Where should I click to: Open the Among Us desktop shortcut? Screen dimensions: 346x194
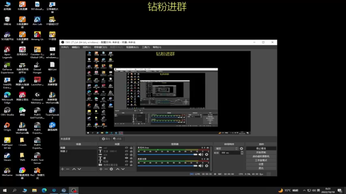tap(37, 36)
